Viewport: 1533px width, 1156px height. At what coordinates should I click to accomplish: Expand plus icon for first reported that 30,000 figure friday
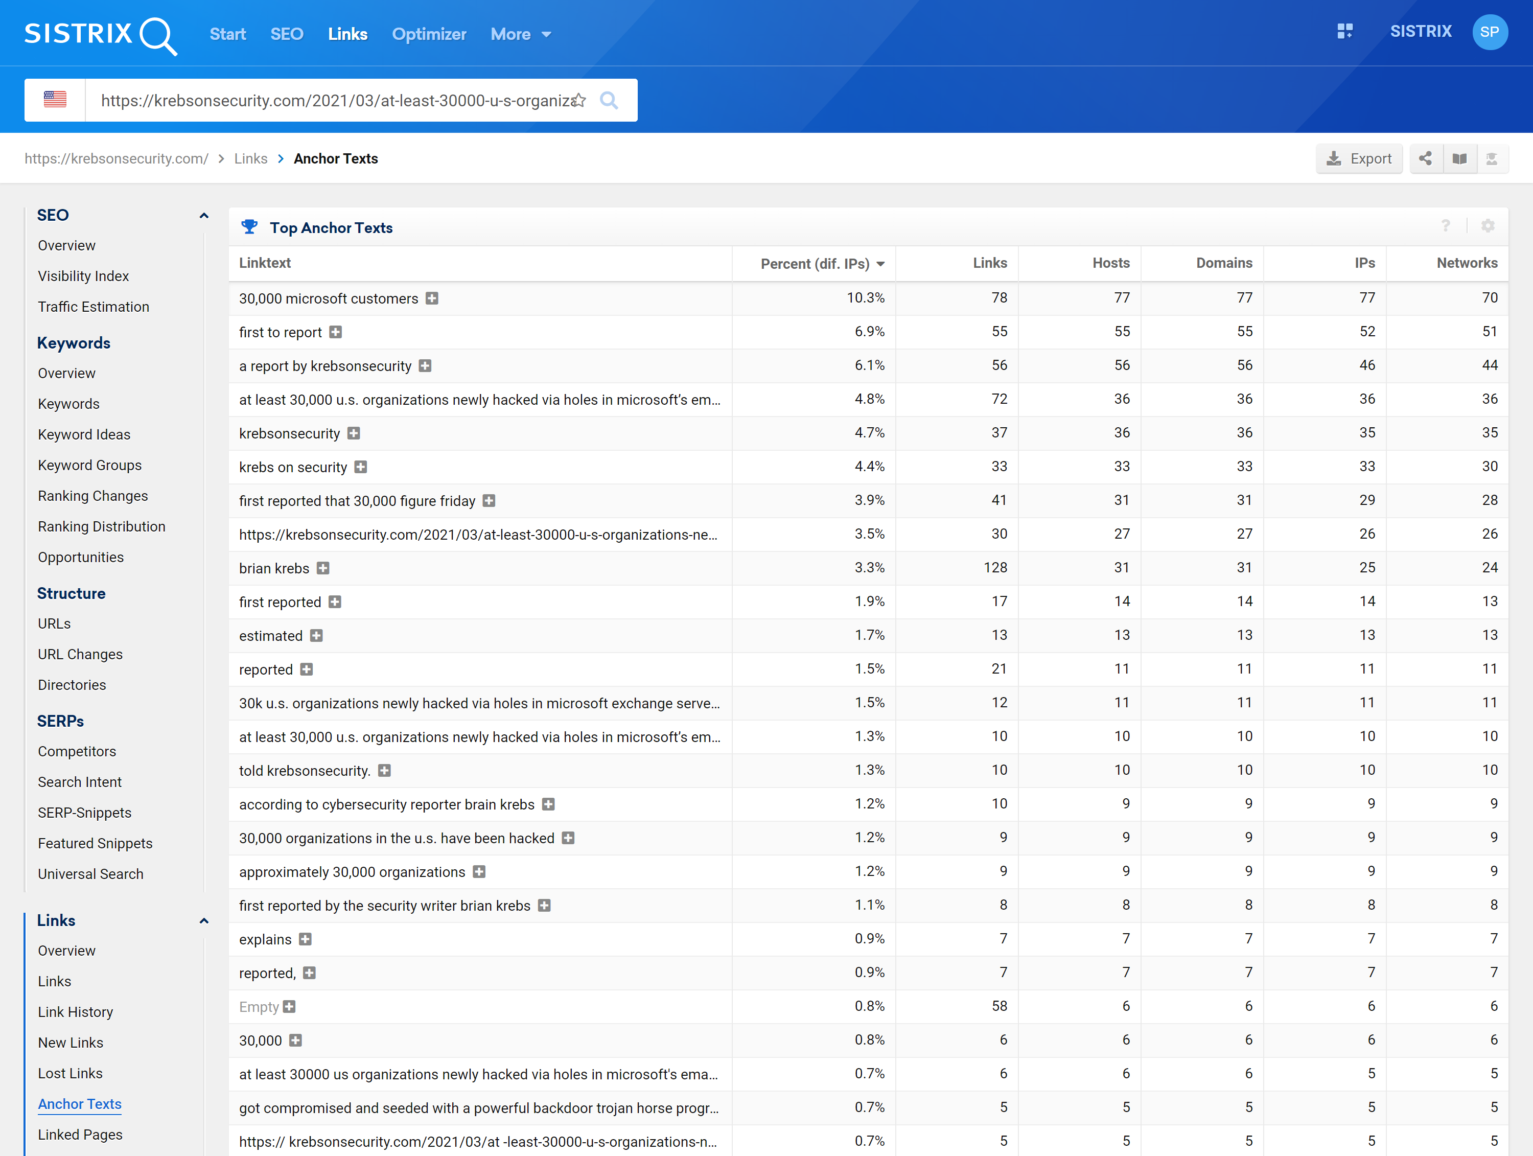pos(489,500)
